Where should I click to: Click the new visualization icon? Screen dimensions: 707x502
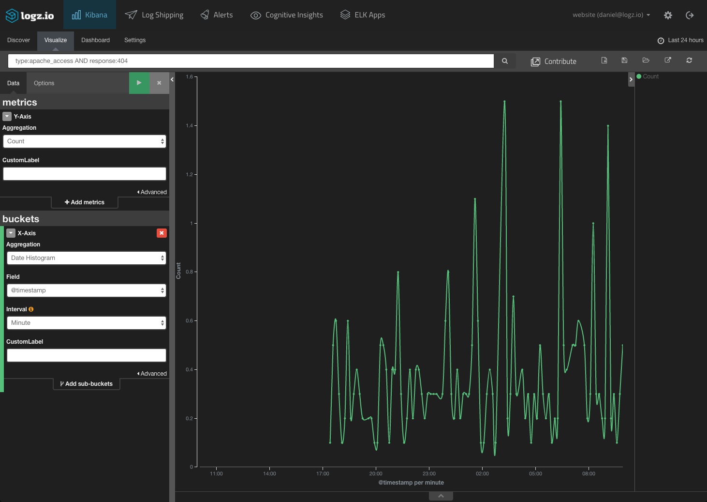point(604,61)
